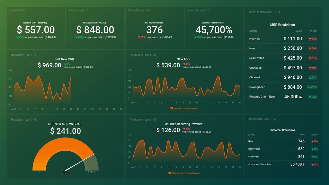
Task: Select the $946.00 Churned value
Action: click(293, 77)
